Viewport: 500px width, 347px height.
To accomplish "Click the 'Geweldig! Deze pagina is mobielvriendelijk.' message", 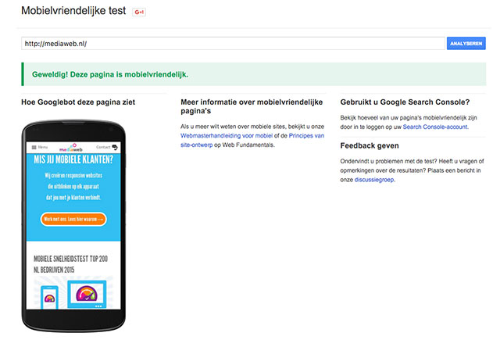I will pyautogui.click(x=110, y=74).
